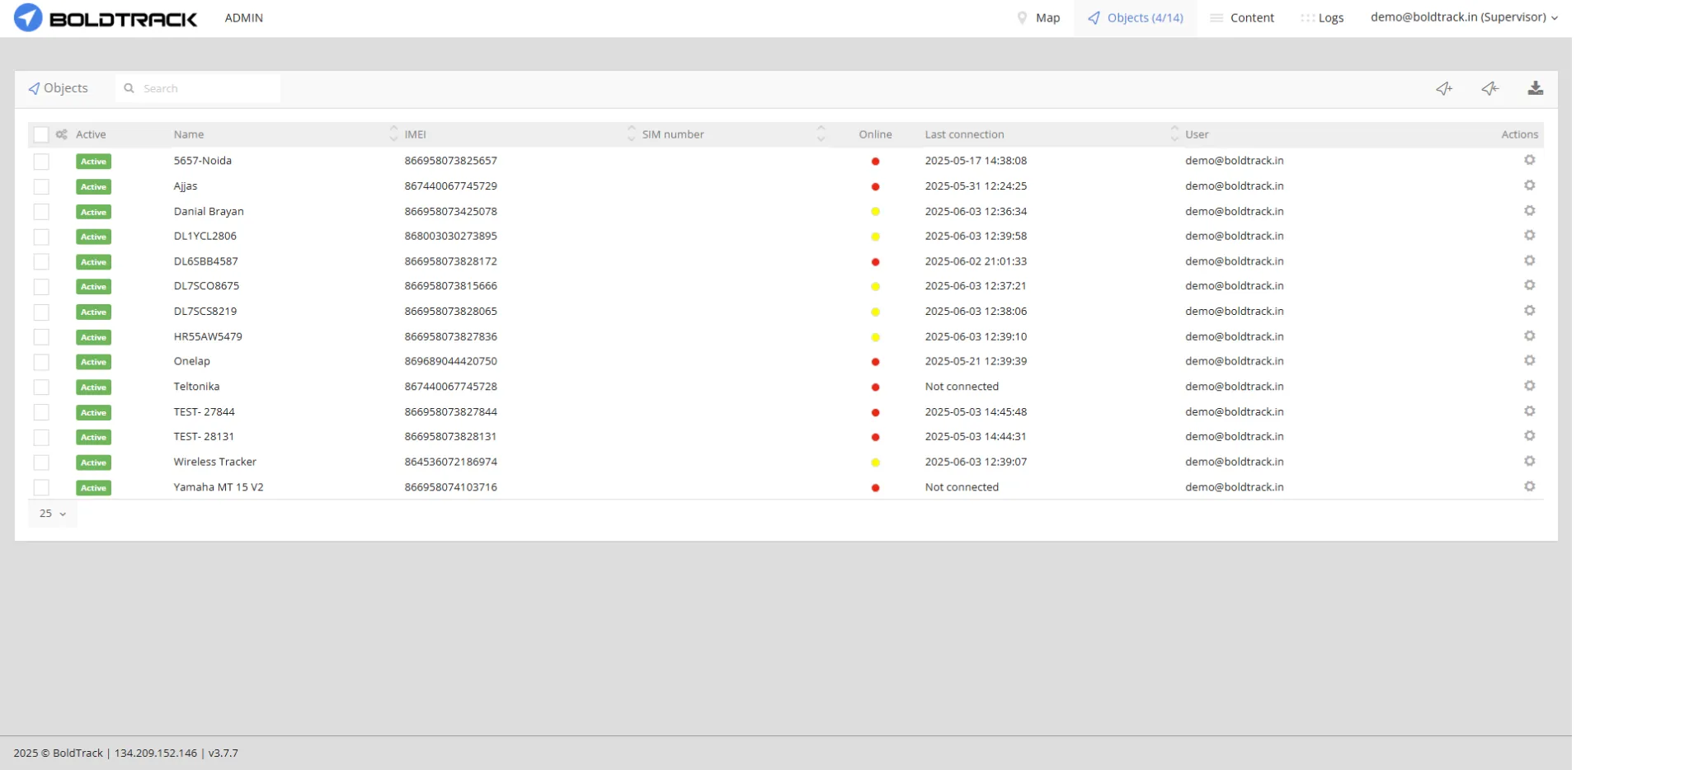
Task: Click the BoldTrack logo
Action: click(x=106, y=17)
